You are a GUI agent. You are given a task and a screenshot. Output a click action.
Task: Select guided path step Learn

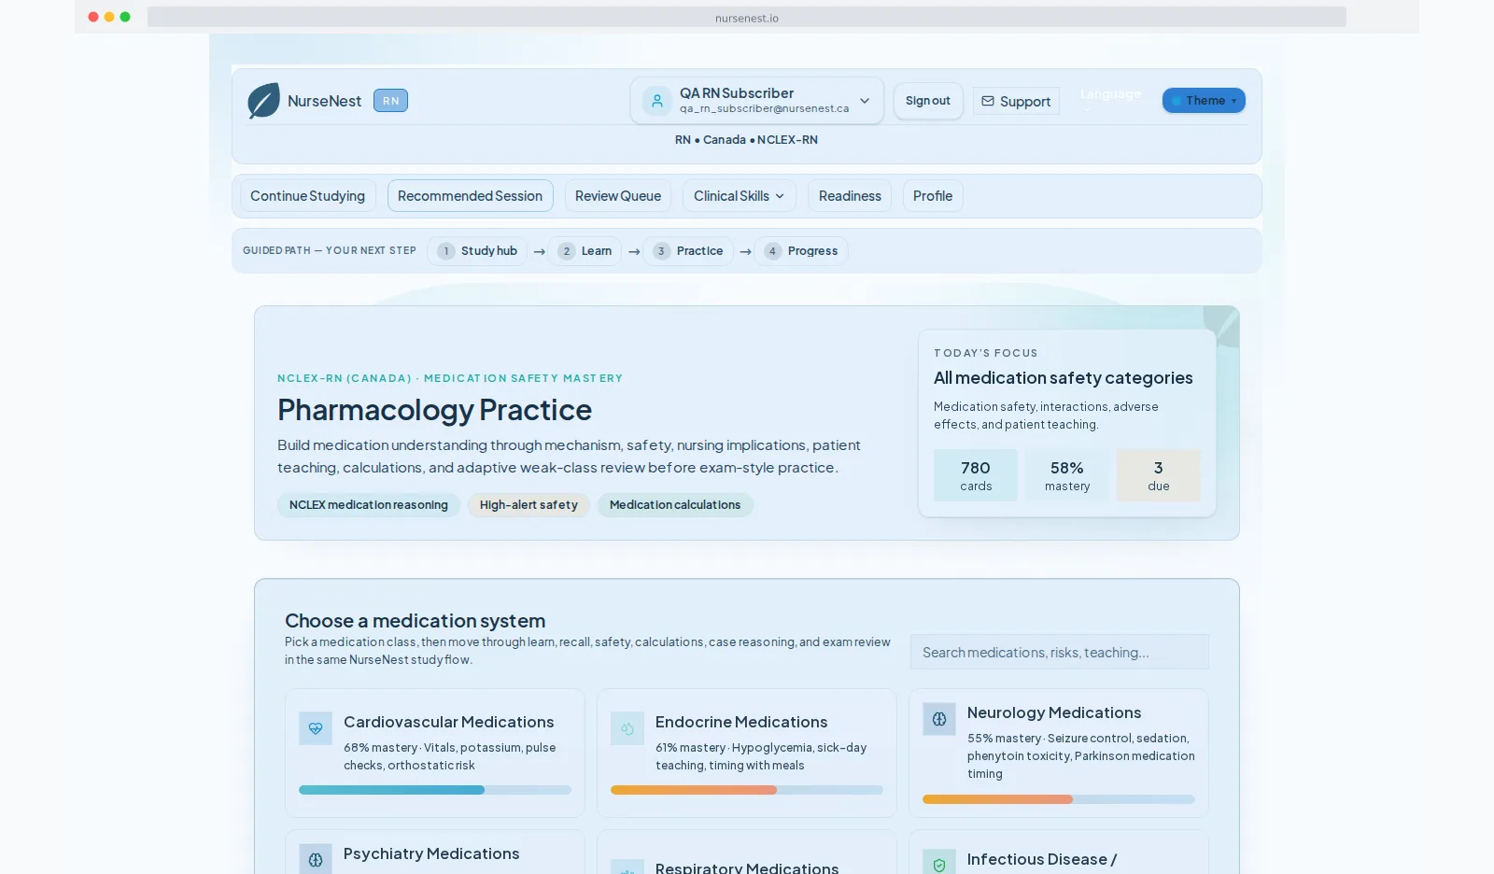[x=585, y=251]
